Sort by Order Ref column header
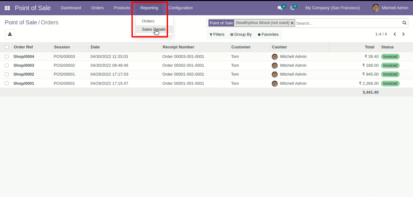Screen dimensions: 413x197 click(x=32, y=47)
